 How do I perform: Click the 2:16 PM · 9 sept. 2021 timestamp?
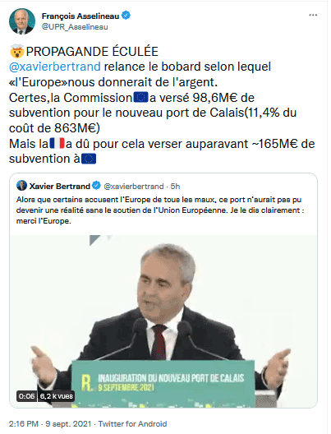(x=50, y=424)
